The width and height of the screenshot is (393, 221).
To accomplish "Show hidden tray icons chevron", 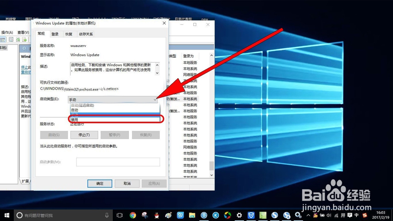I will pyautogui.click(x=308, y=215).
